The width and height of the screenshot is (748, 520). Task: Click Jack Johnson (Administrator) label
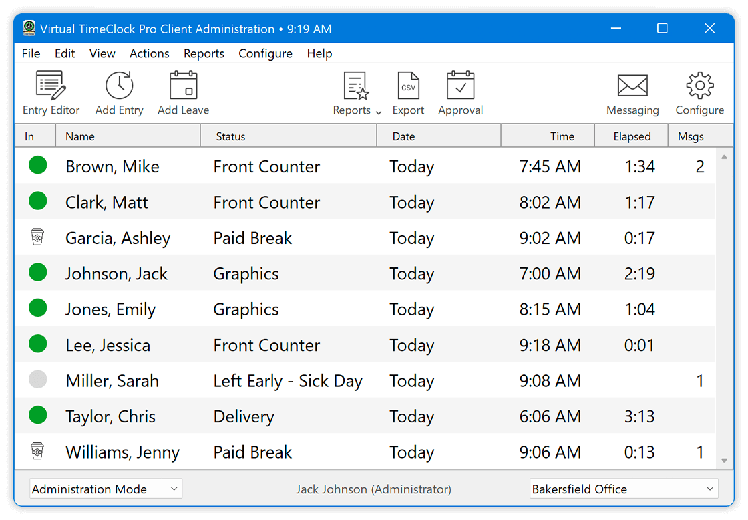pyautogui.click(x=373, y=489)
